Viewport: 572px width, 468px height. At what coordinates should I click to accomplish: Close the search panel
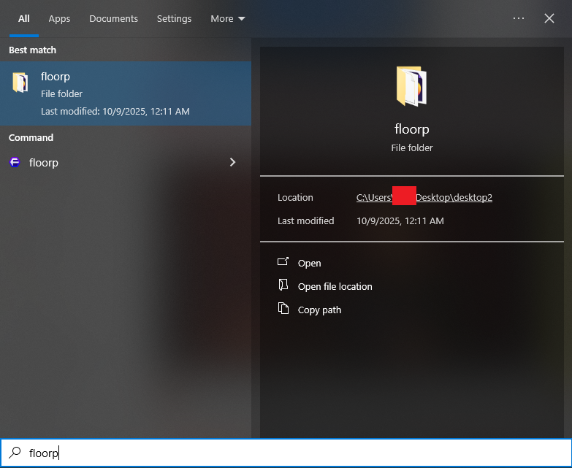(x=549, y=18)
